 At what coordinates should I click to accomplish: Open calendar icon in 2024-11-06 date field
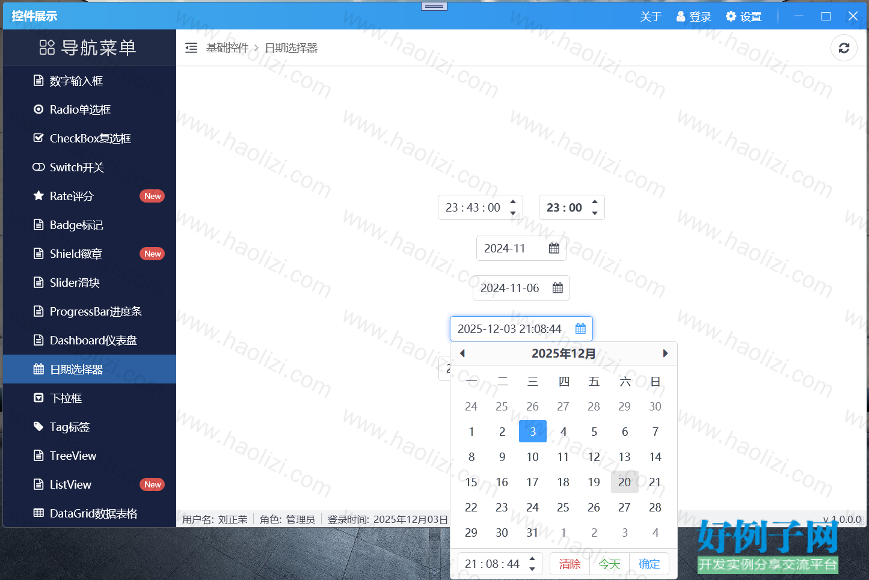click(x=557, y=288)
